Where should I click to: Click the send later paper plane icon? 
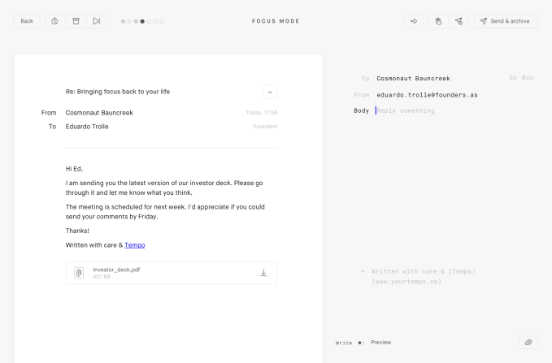click(459, 20)
